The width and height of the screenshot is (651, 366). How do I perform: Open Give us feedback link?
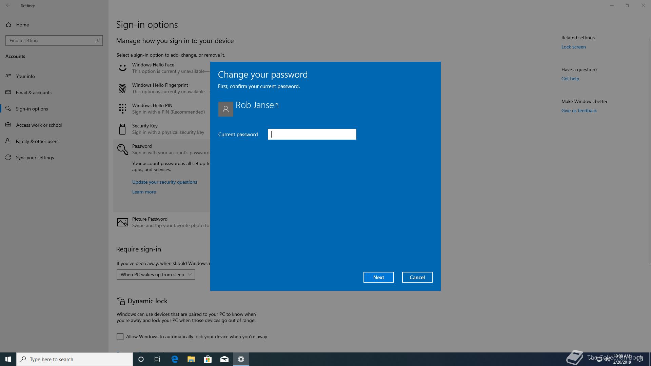tap(579, 110)
